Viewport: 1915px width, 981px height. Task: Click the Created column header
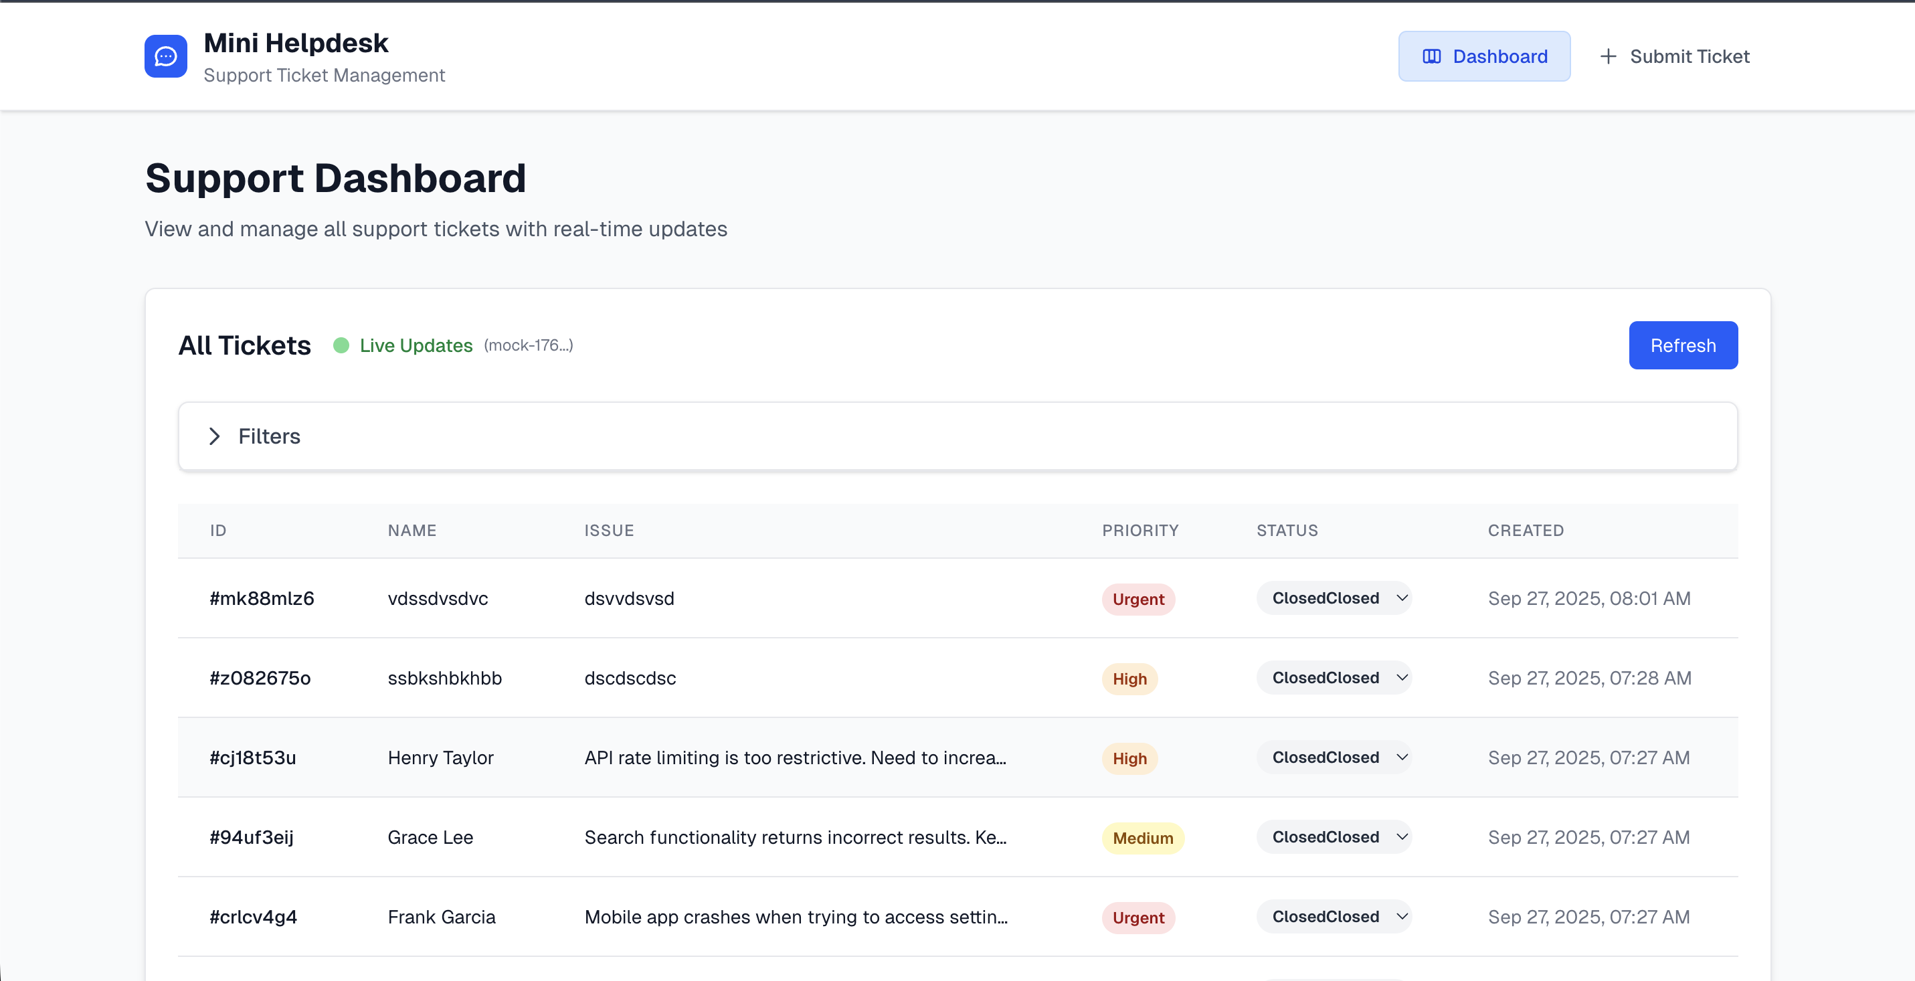(1526, 531)
